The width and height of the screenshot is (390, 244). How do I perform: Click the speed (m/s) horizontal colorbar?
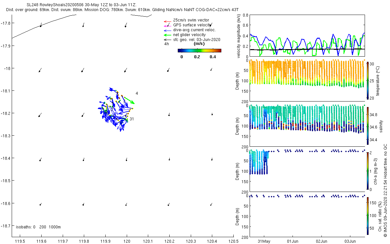(200, 50)
